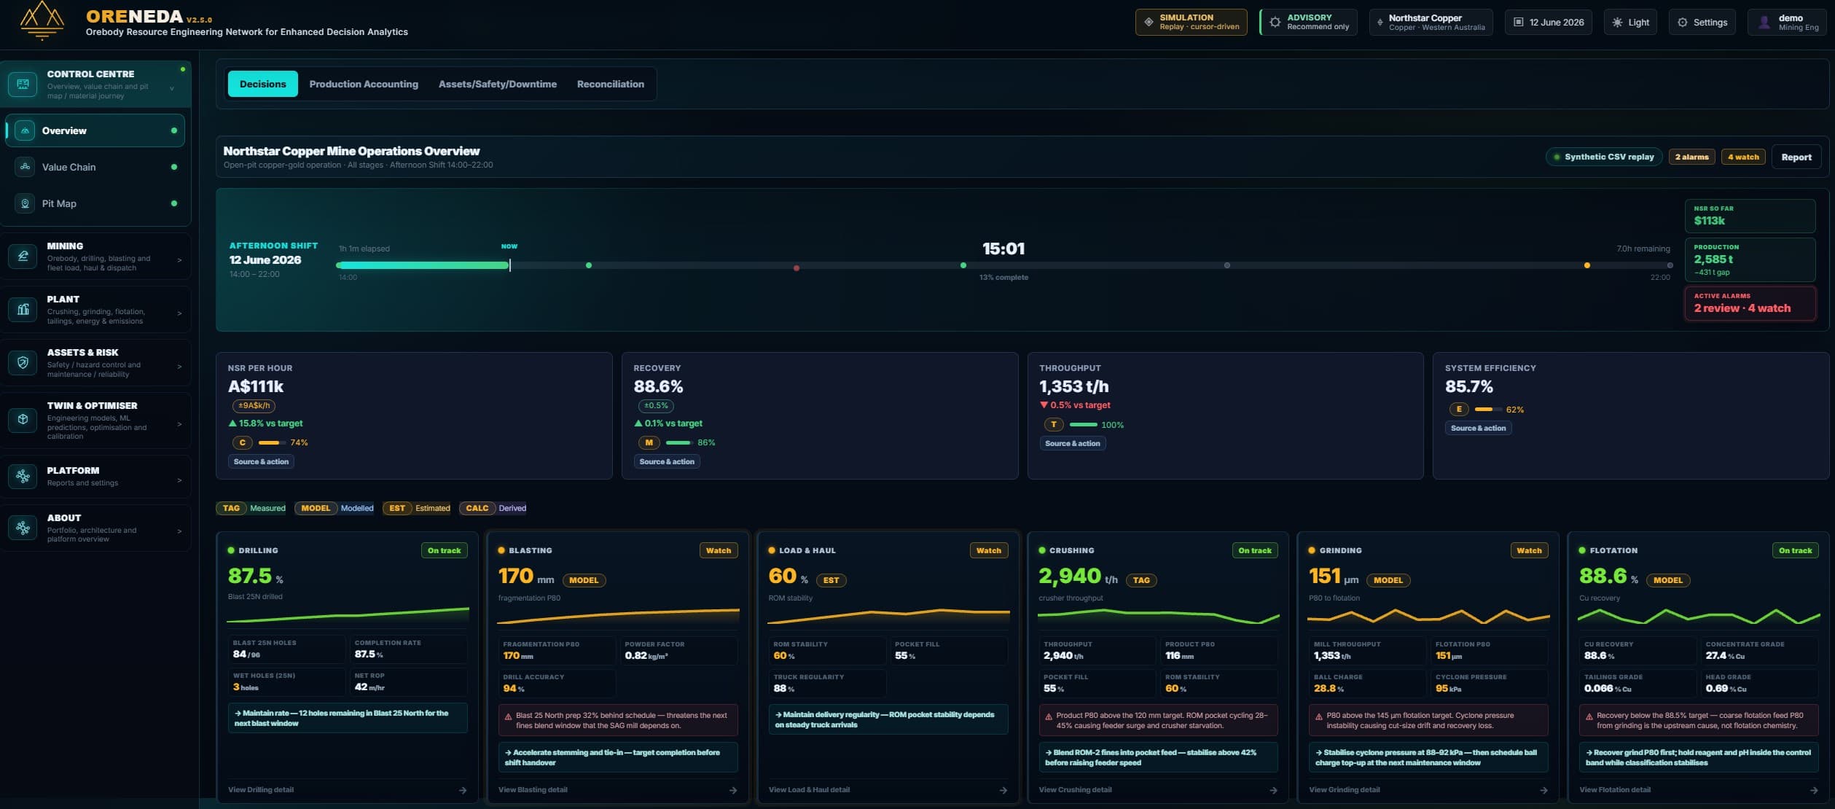Open the Northstar Copper site selector
This screenshot has height=809, width=1835.
point(1431,22)
